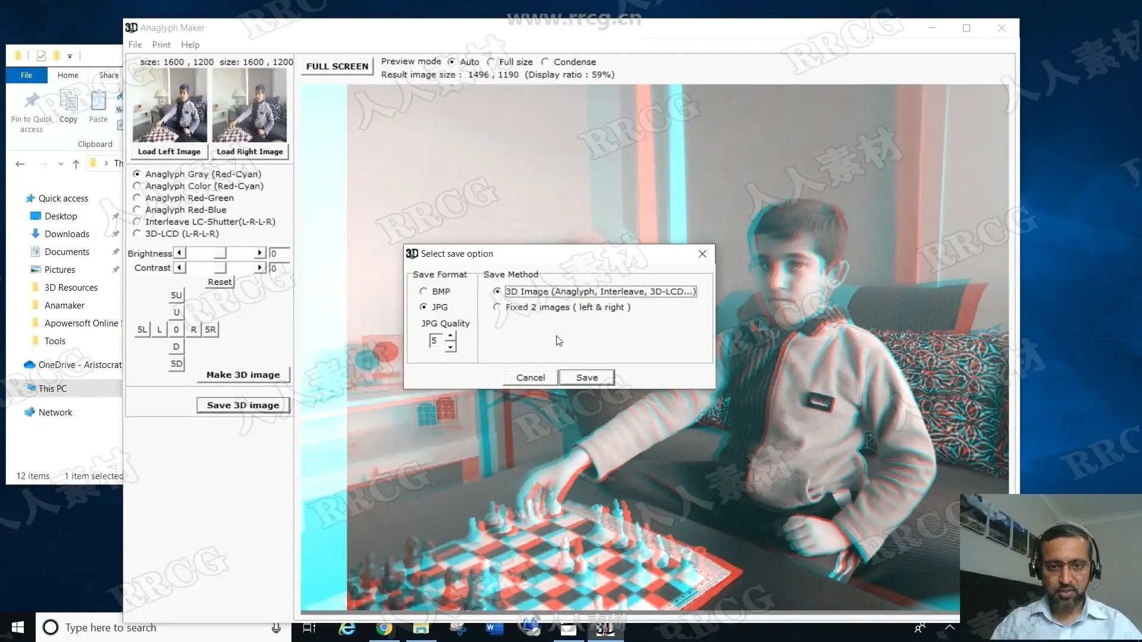Click brightness slider left arrow

(179, 253)
